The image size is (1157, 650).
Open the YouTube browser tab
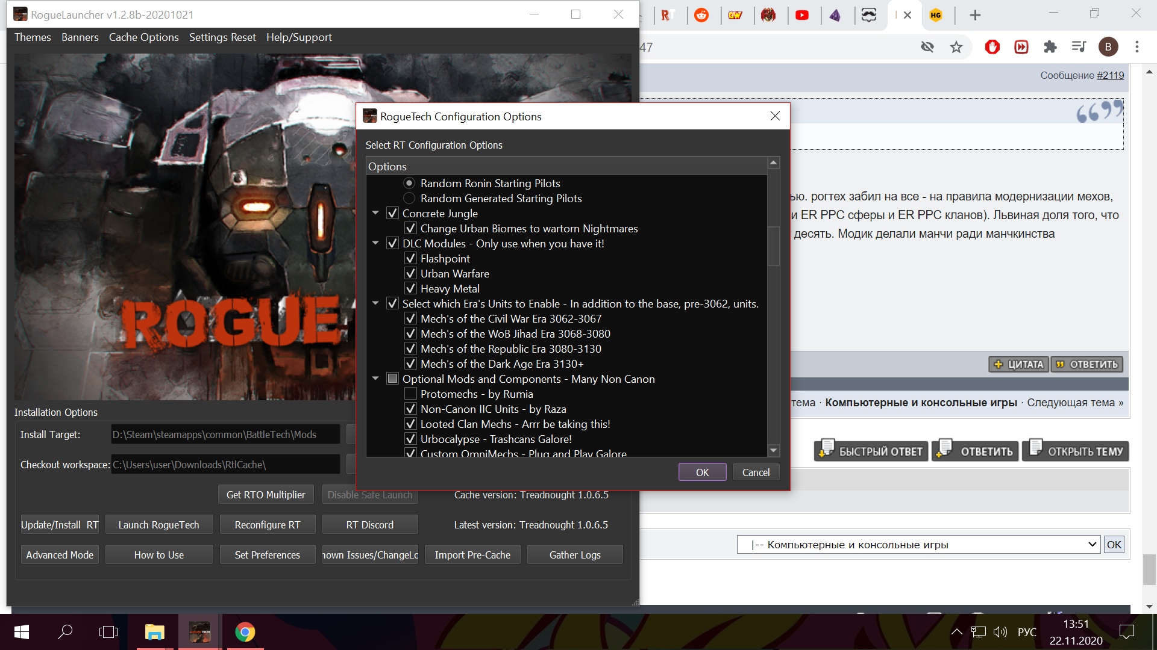point(802,15)
